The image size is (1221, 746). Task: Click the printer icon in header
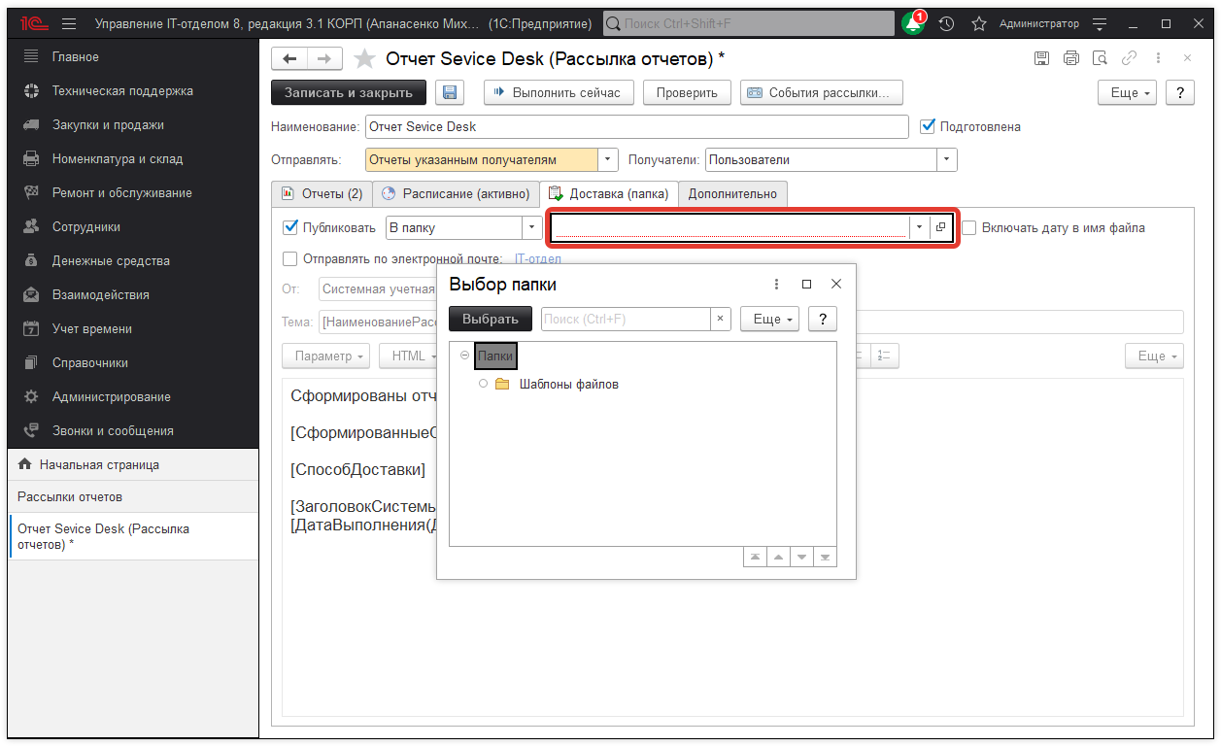[x=1070, y=58]
